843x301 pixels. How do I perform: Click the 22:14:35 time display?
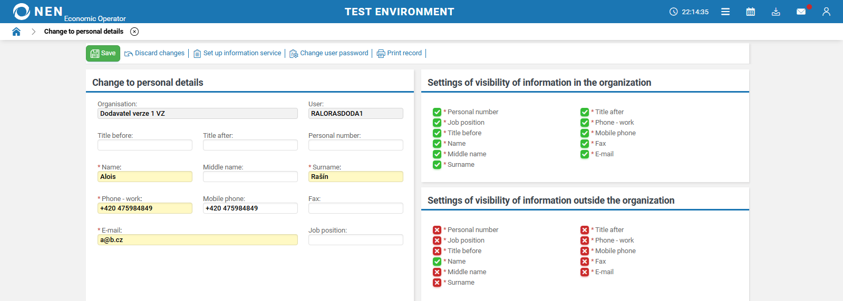tap(695, 12)
